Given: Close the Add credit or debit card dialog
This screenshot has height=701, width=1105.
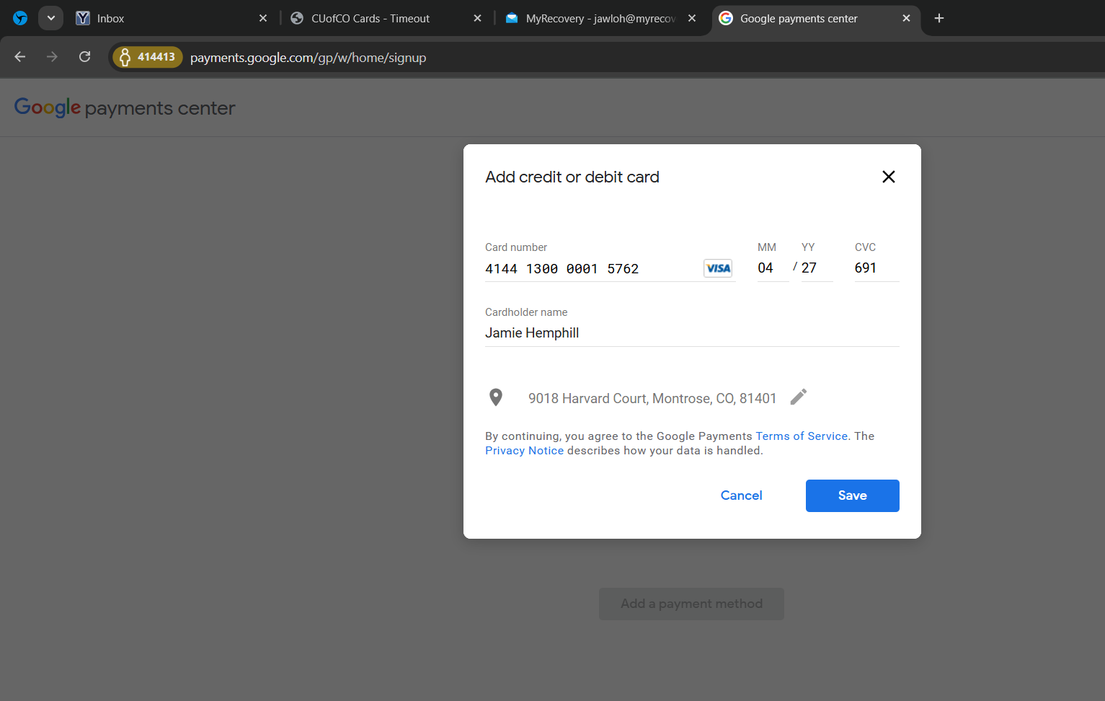Looking at the screenshot, I should coord(888,177).
